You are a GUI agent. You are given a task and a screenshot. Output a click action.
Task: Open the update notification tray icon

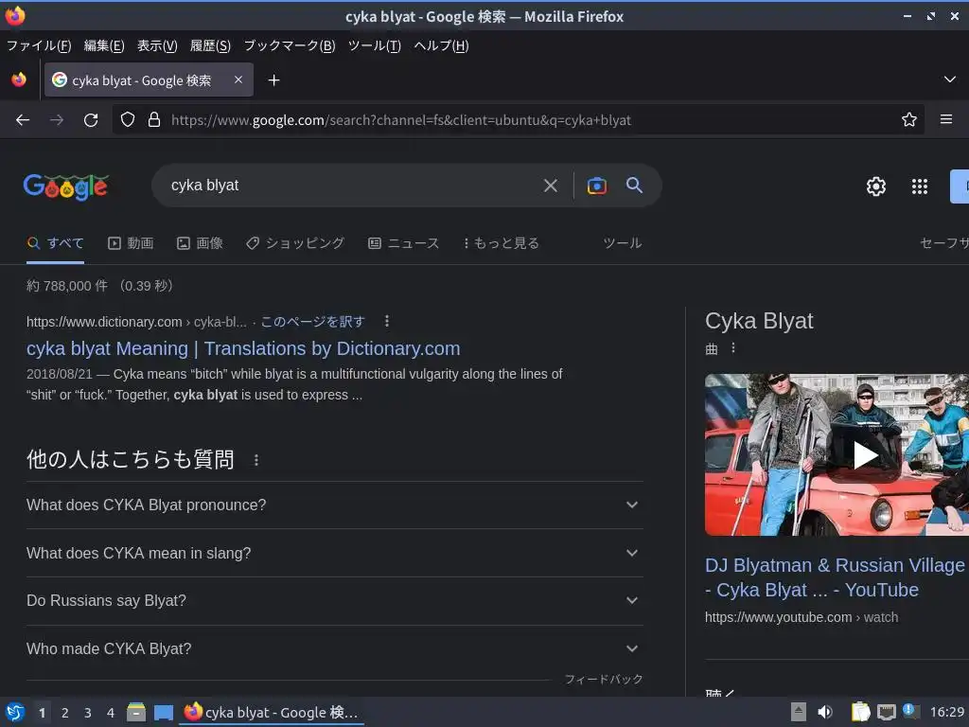tap(909, 710)
